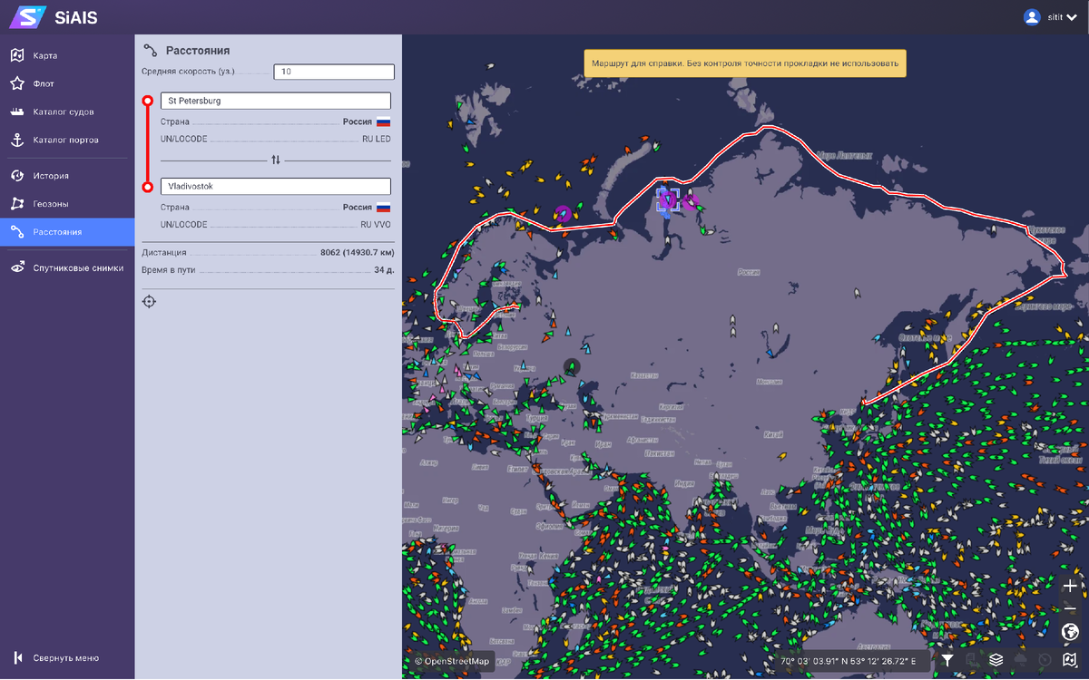Viewport: 1089px width, 680px height.
Task: Switch to globe view
Action: point(1071,631)
